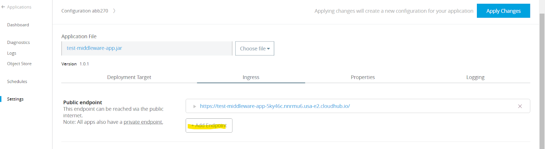
Task: Switch to the Deployment Target tab
Action: [x=129, y=77]
